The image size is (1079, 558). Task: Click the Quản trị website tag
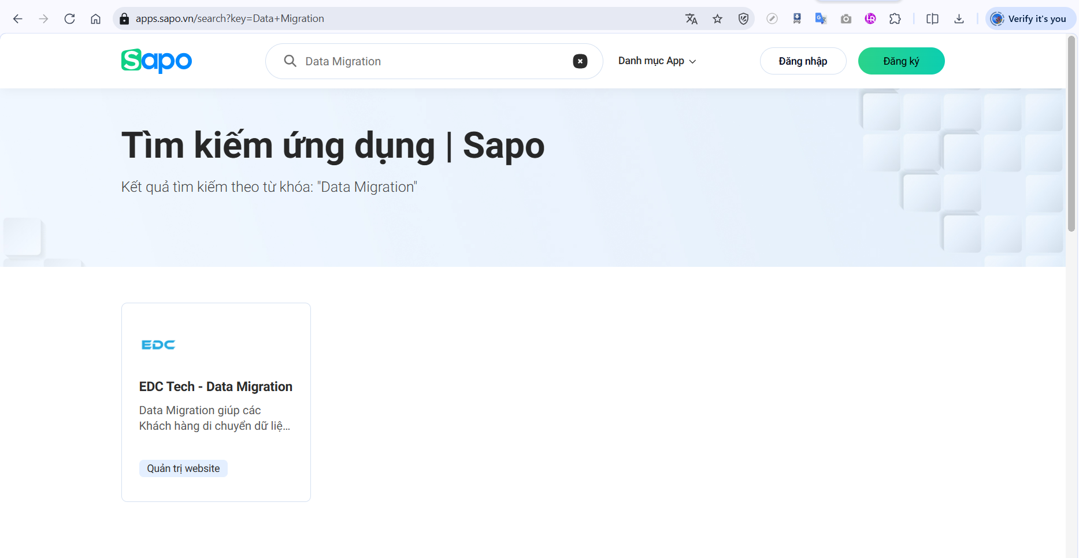pyautogui.click(x=183, y=468)
